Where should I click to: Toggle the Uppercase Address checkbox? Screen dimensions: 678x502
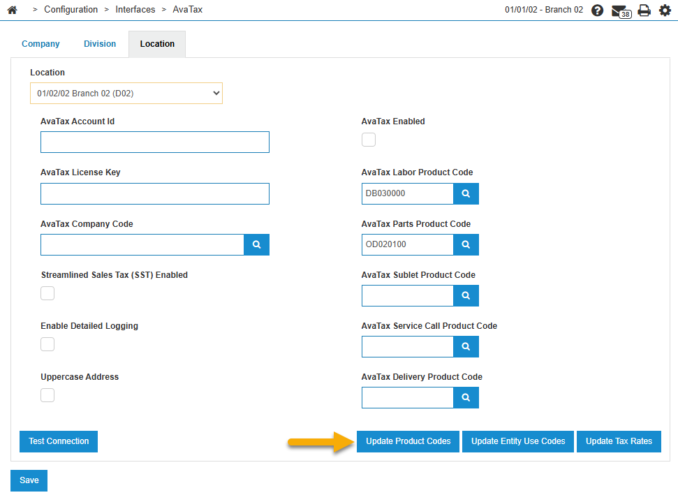pos(47,395)
